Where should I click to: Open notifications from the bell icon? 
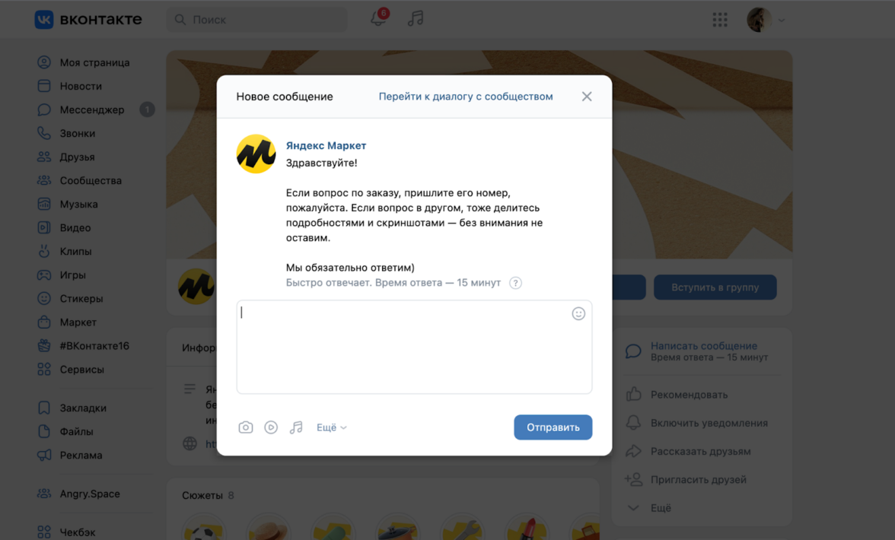(378, 17)
